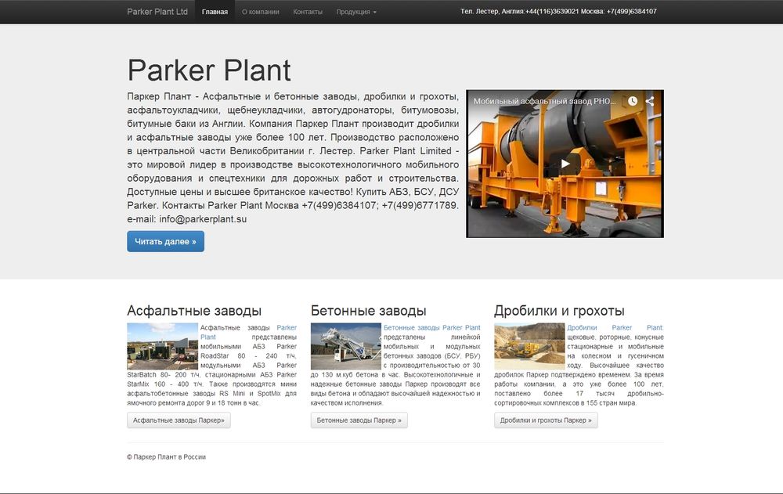This screenshot has height=494, width=783.
Task: Open the О компании menu item
Action: click(260, 12)
